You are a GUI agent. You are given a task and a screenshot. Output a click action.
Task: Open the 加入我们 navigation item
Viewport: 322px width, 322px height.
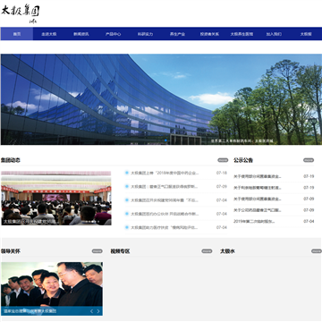point(274,34)
